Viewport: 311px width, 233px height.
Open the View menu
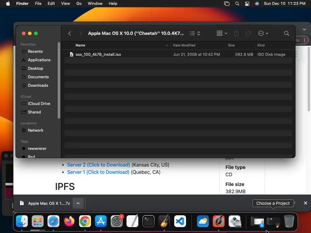[66, 3]
